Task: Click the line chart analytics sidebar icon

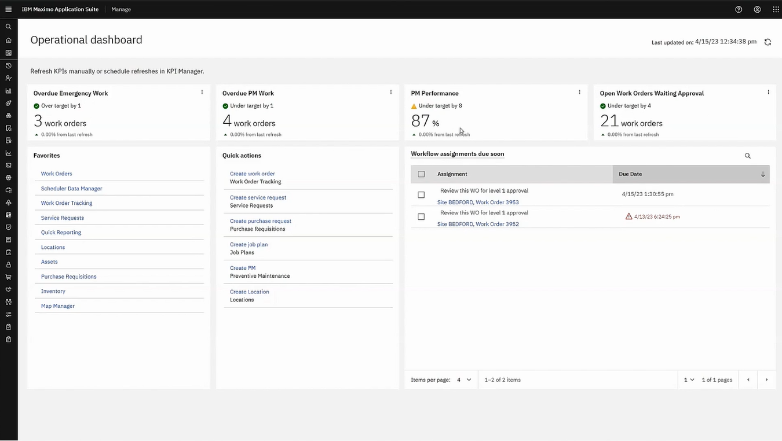Action: point(8,153)
